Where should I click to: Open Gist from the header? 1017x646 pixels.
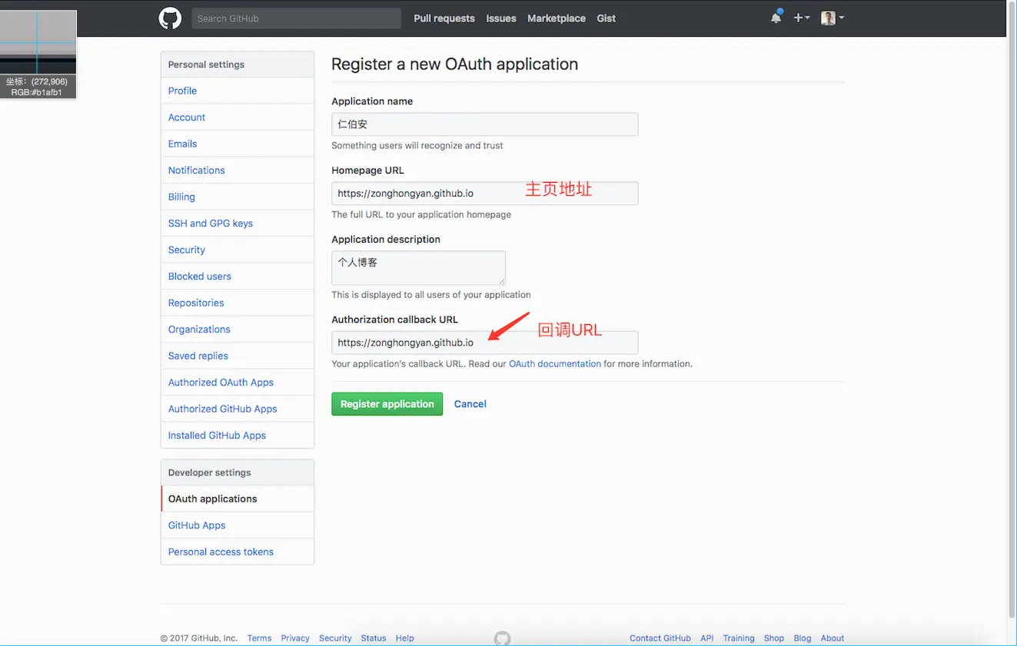click(607, 18)
